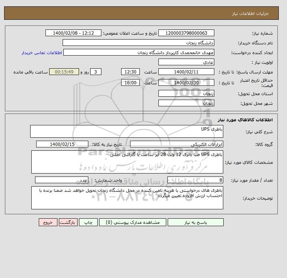Click the label شهر محل تحویل
287x278 pixels.
(256, 103)
